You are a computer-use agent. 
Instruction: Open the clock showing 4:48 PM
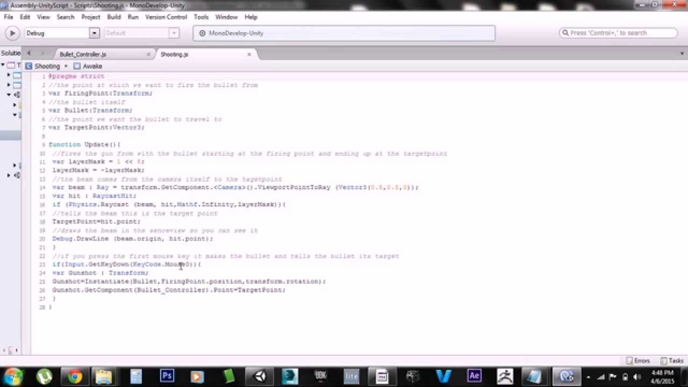coord(662,376)
